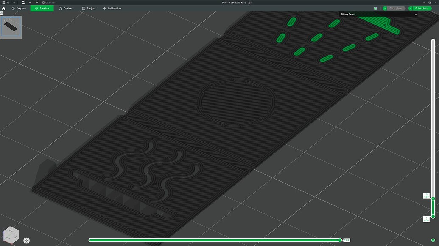Click the Save project icon
Image resolution: width=439 pixels, height=246 pixels.
(23, 3)
